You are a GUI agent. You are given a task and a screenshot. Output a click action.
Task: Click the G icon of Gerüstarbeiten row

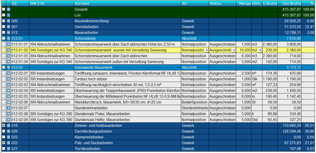9,27
